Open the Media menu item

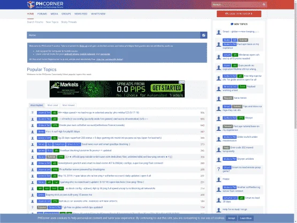click(54, 14)
